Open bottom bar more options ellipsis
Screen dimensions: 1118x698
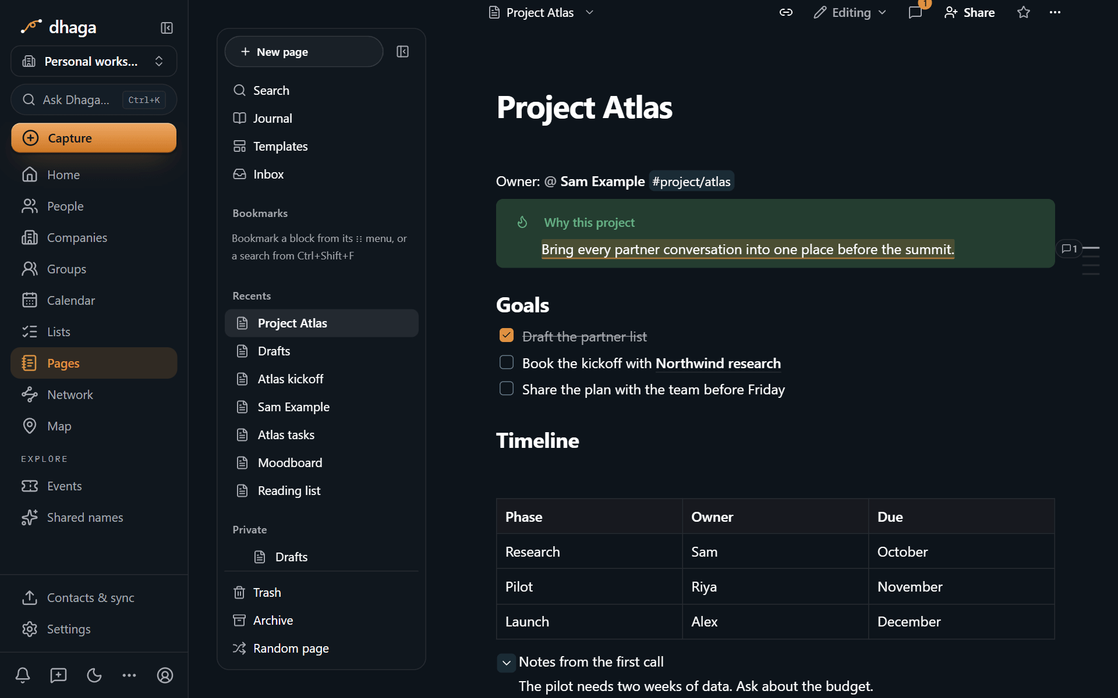129,675
